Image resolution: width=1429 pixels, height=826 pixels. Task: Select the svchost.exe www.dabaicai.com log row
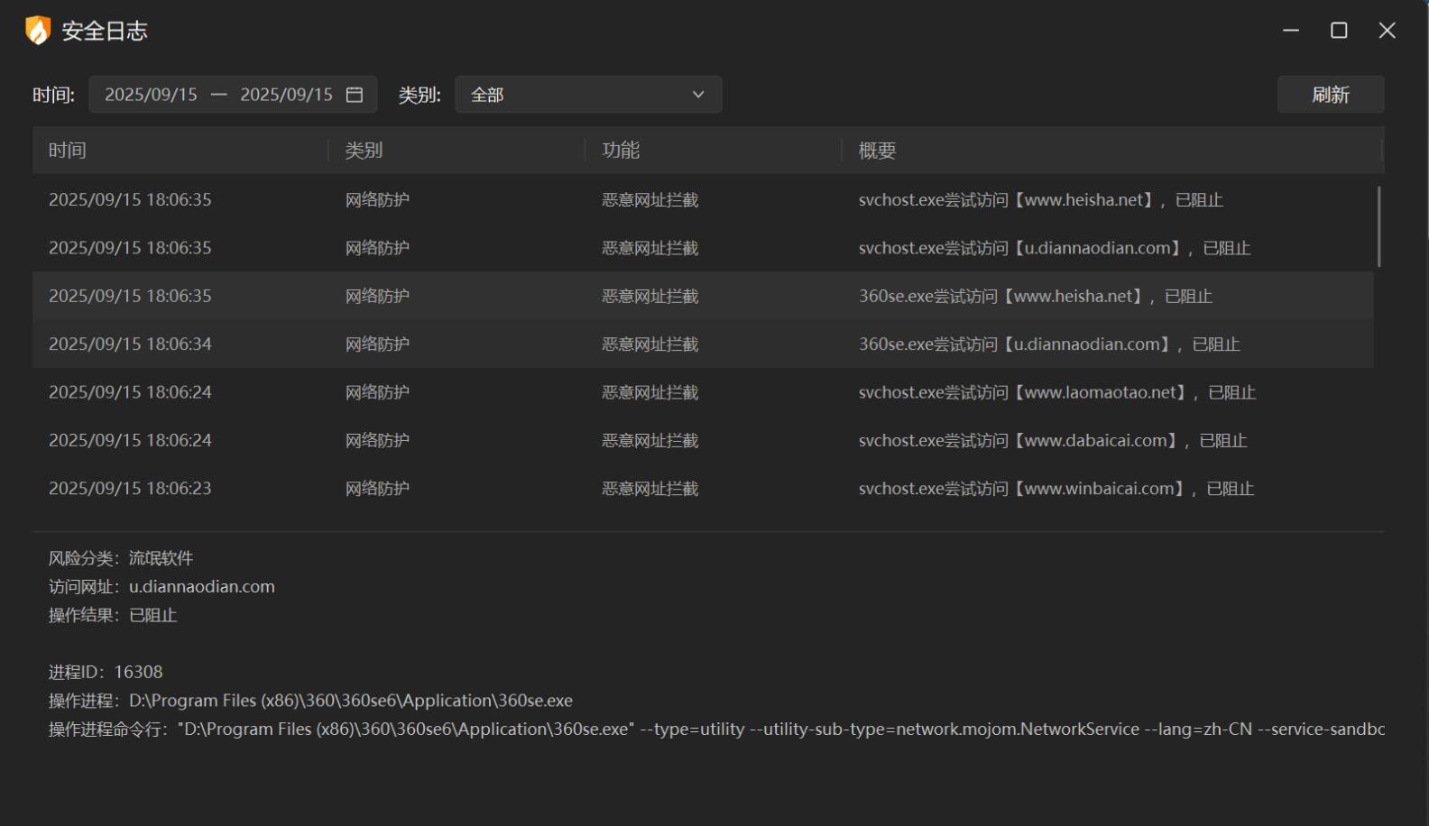[x=703, y=440]
